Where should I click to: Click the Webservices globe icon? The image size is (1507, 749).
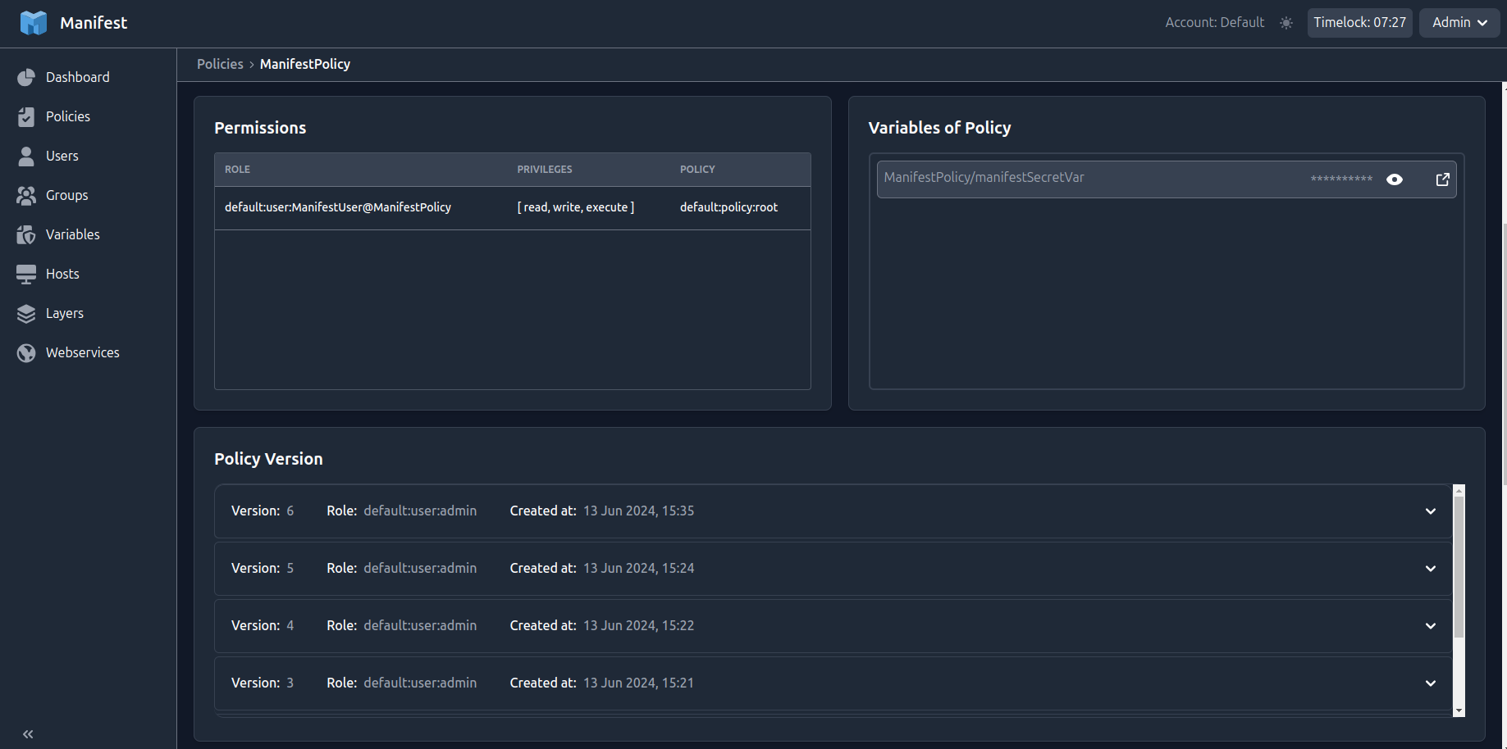pyautogui.click(x=26, y=352)
